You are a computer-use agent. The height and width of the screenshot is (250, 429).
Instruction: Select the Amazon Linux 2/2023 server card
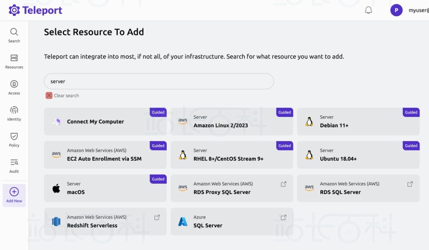232,121
